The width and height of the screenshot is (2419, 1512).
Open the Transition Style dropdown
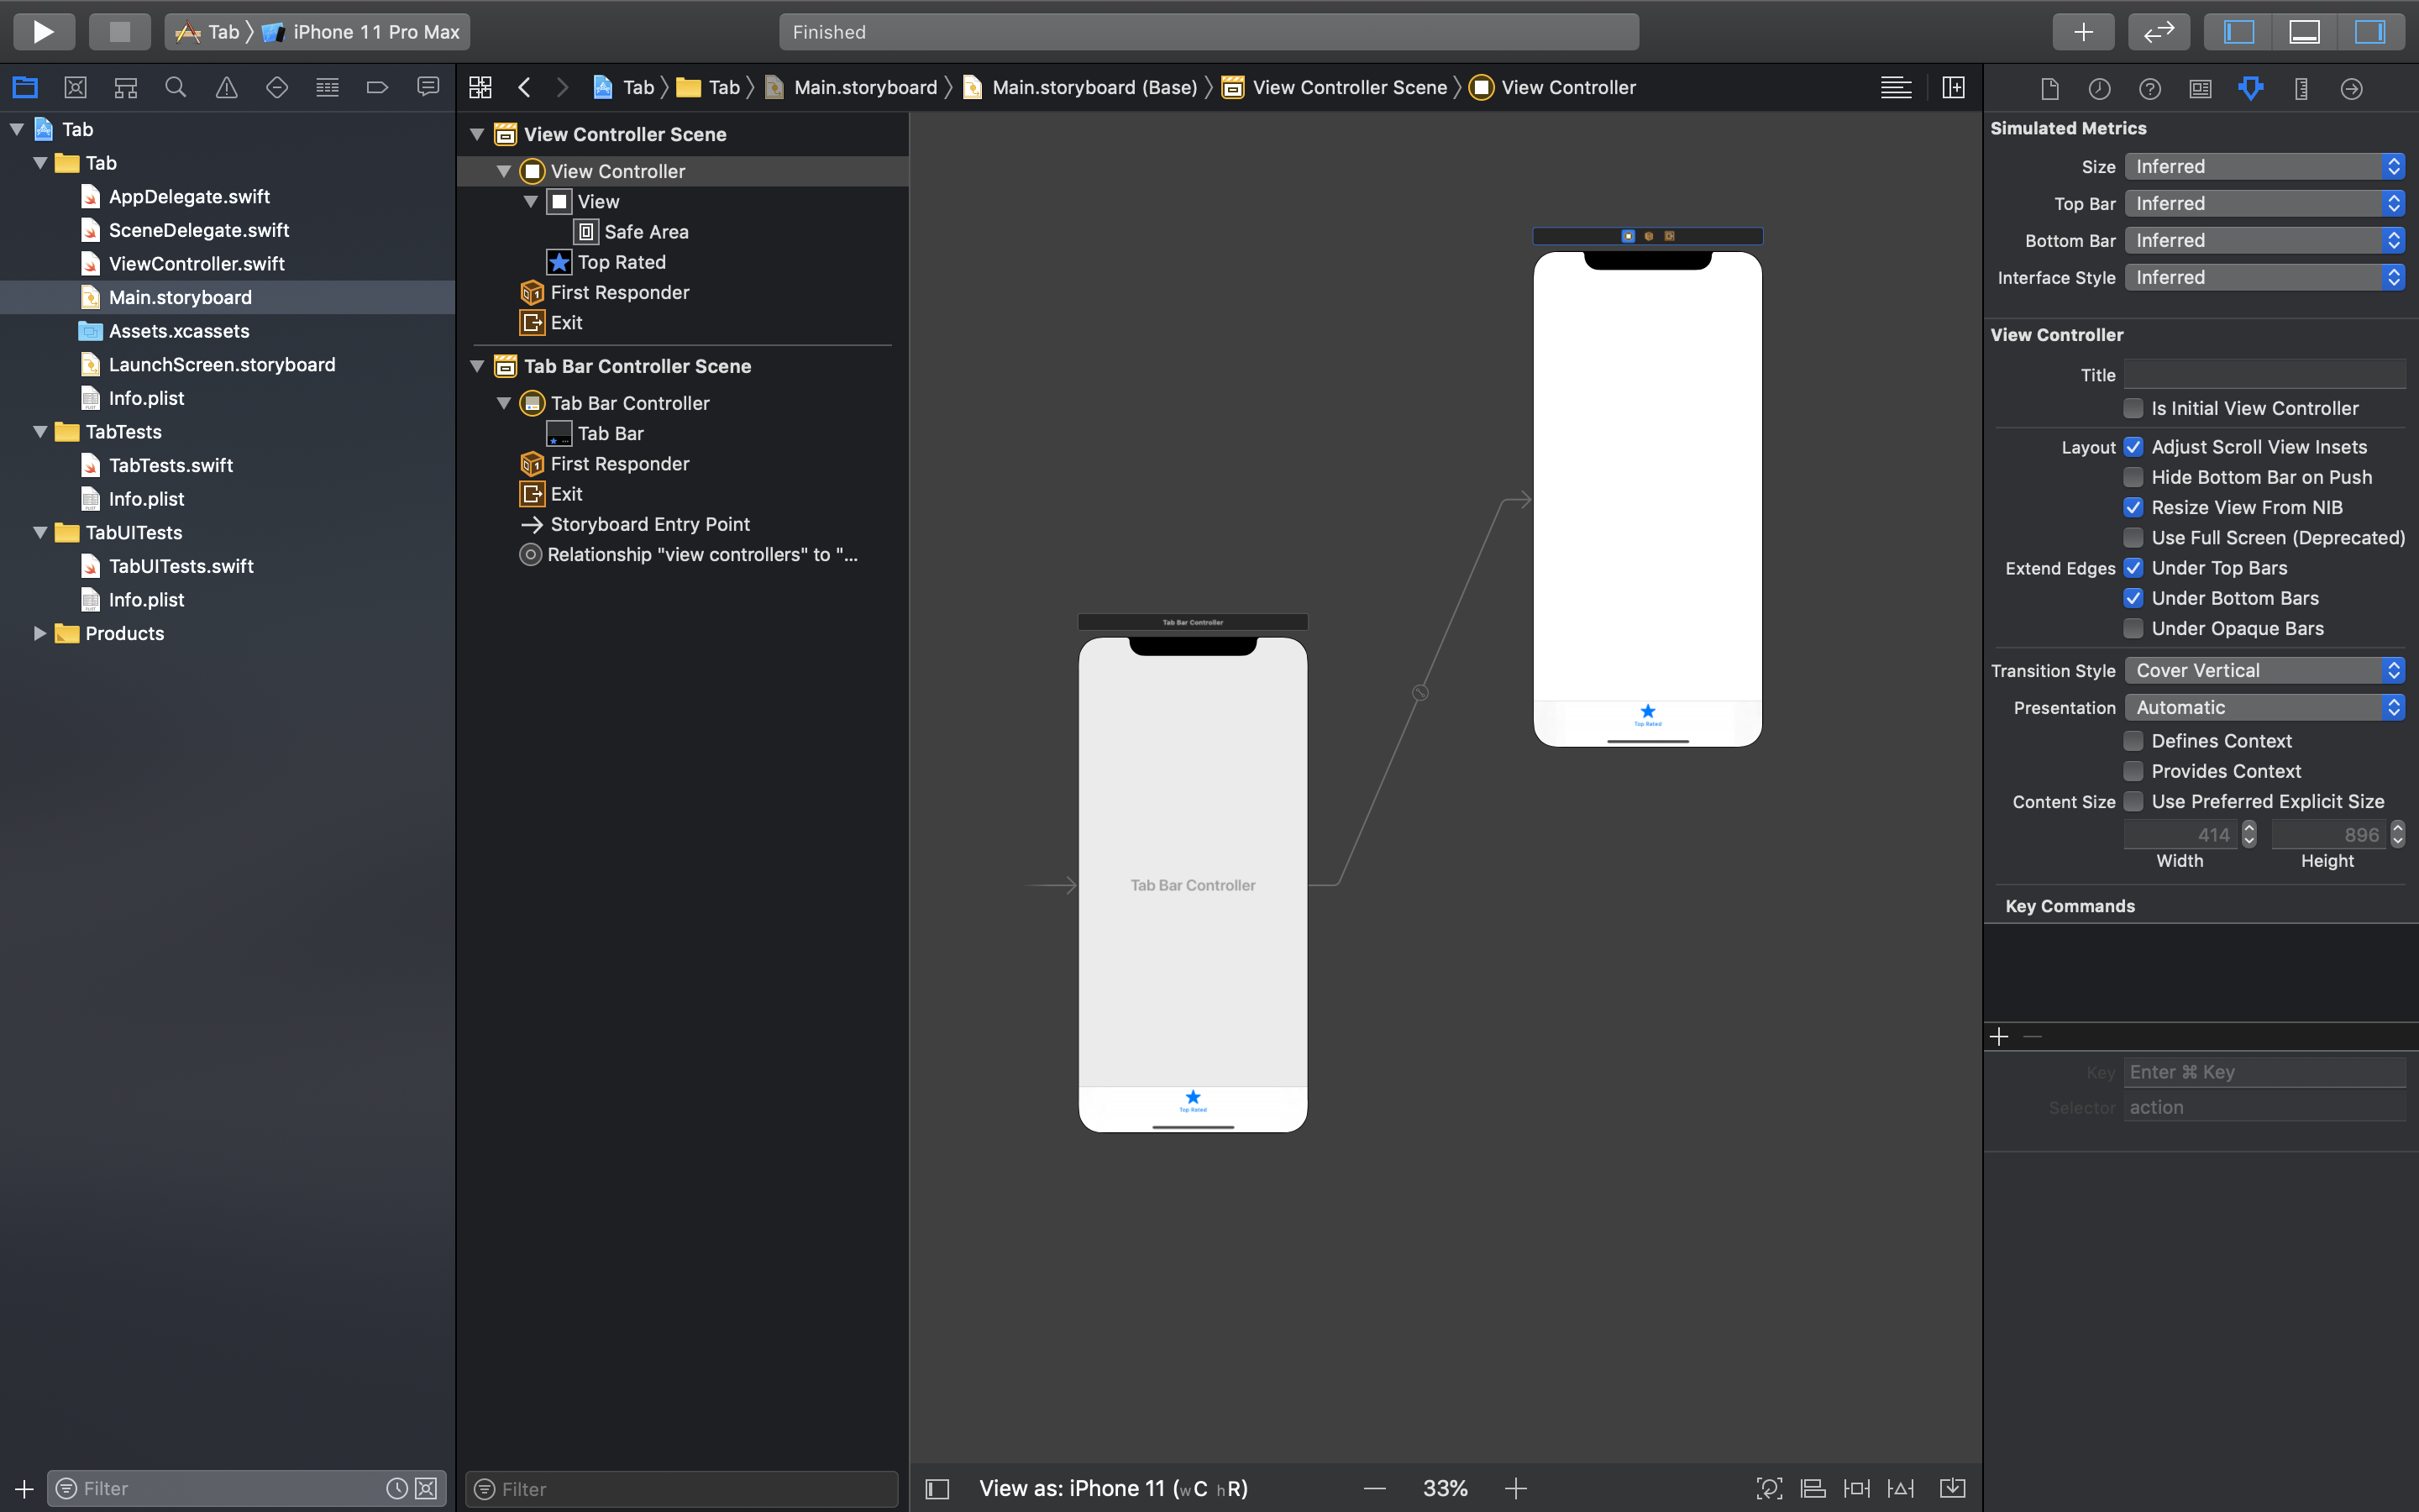pyautogui.click(x=2264, y=670)
